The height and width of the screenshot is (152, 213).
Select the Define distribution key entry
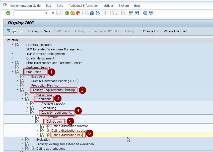(67, 135)
